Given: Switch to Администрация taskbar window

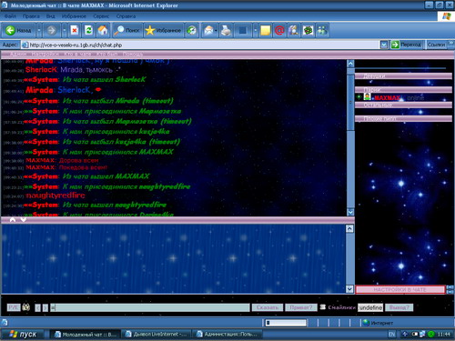Looking at the screenshot, I should (227, 335).
